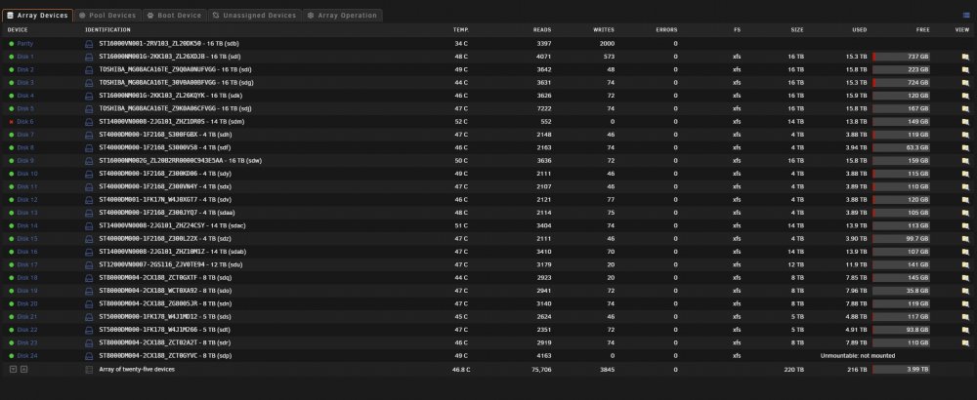Open the folder view icon for Disk 5

coord(965,109)
